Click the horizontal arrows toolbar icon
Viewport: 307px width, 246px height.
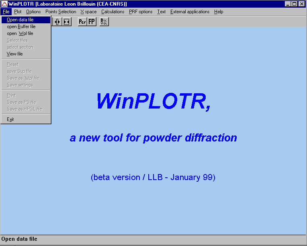click(57, 22)
